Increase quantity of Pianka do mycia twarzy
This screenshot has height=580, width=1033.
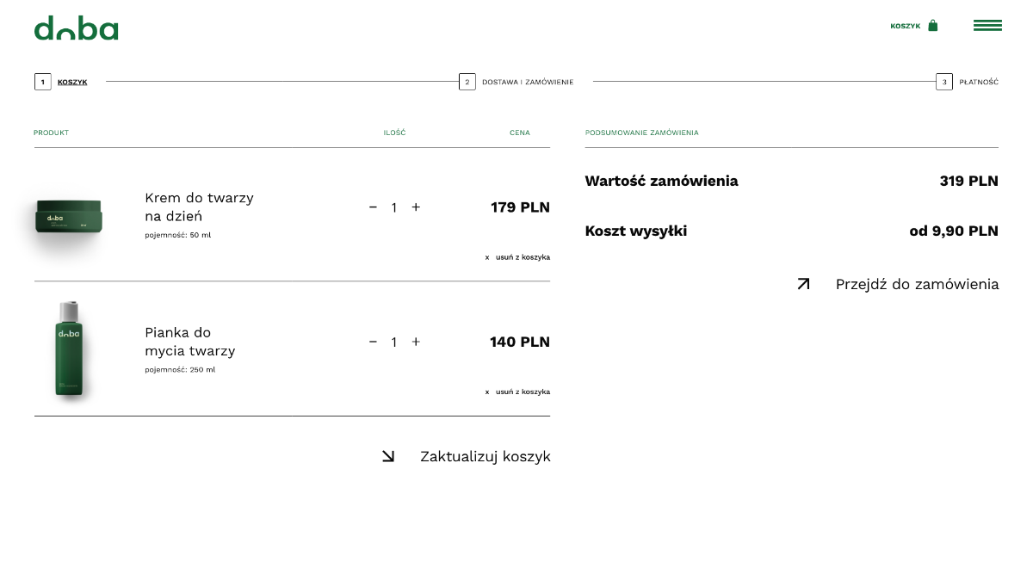pyautogui.click(x=416, y=342)
